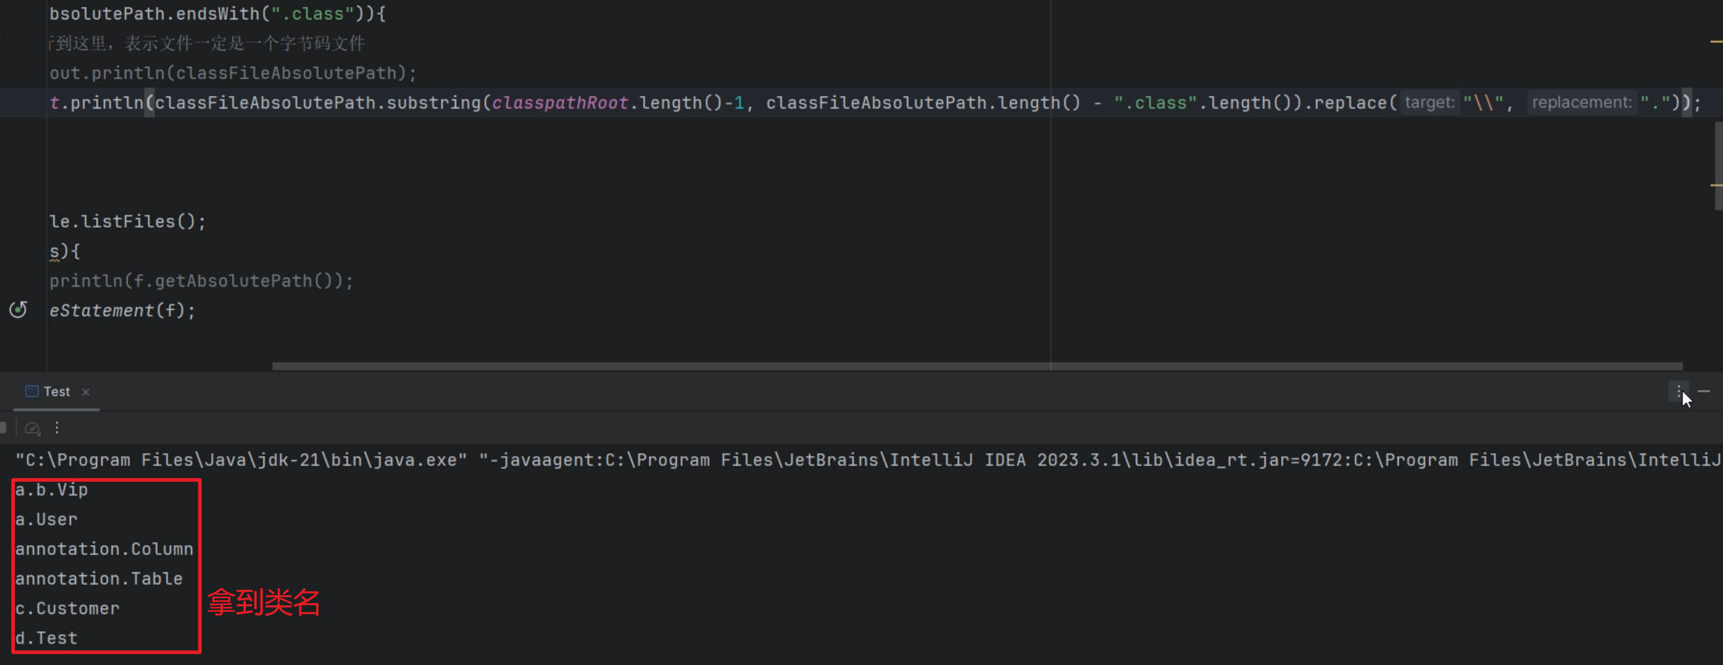The width and height of the screenshot is (1723, 665).
Task: Place cursor on classpathRoot variable
Action: point(560,103)
